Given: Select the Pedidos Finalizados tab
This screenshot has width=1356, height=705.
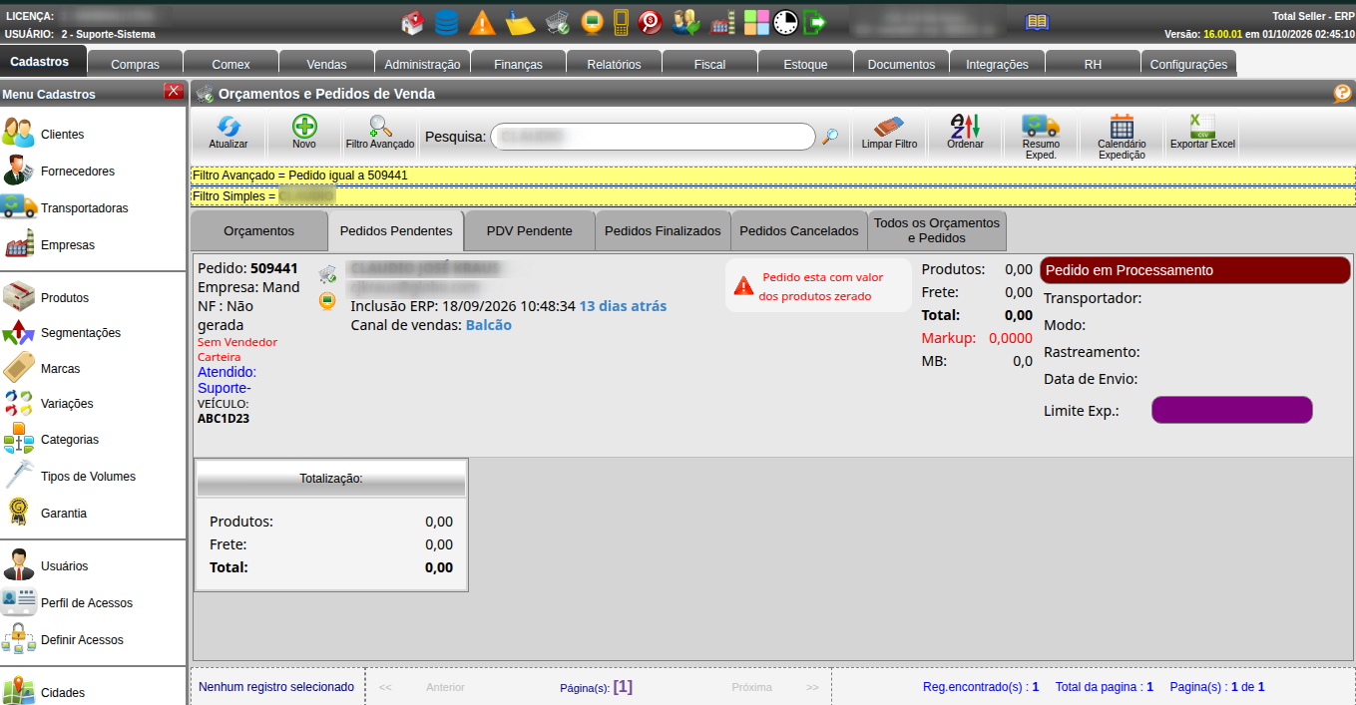Looking at the screenshot, I should coord(663,230).
